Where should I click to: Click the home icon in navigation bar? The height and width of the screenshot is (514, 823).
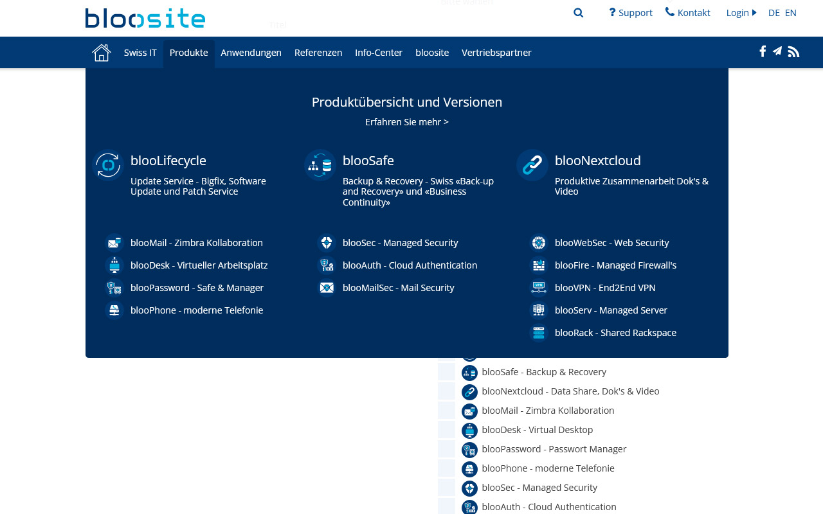tap(102, 53)
